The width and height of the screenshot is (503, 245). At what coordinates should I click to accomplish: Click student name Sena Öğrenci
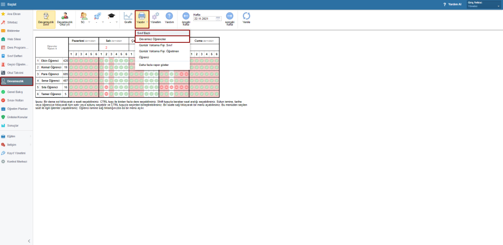pyautogui.click(x=50, y=80)
